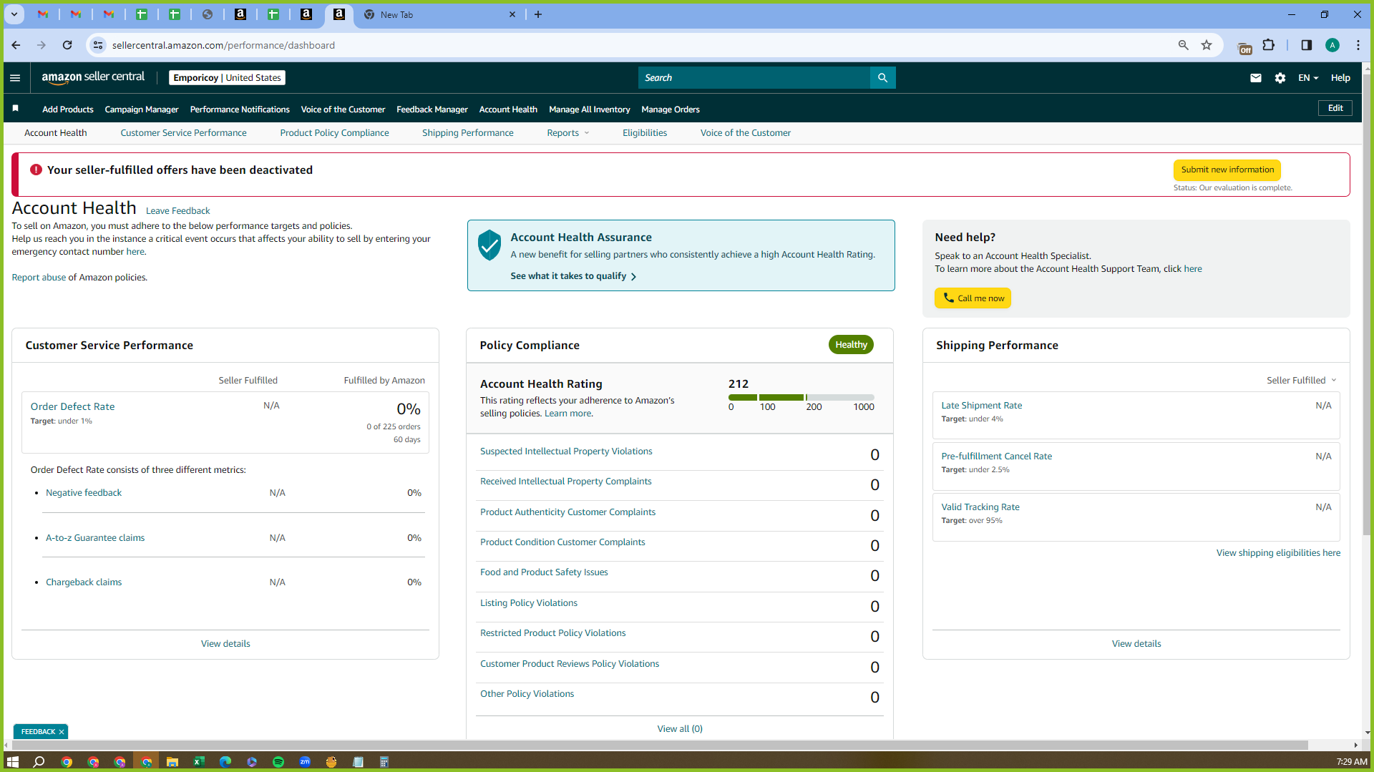This screenshot has width=1374, height=772.
Task: Open Campaign Manager menu item
Action: pos(142,109)
